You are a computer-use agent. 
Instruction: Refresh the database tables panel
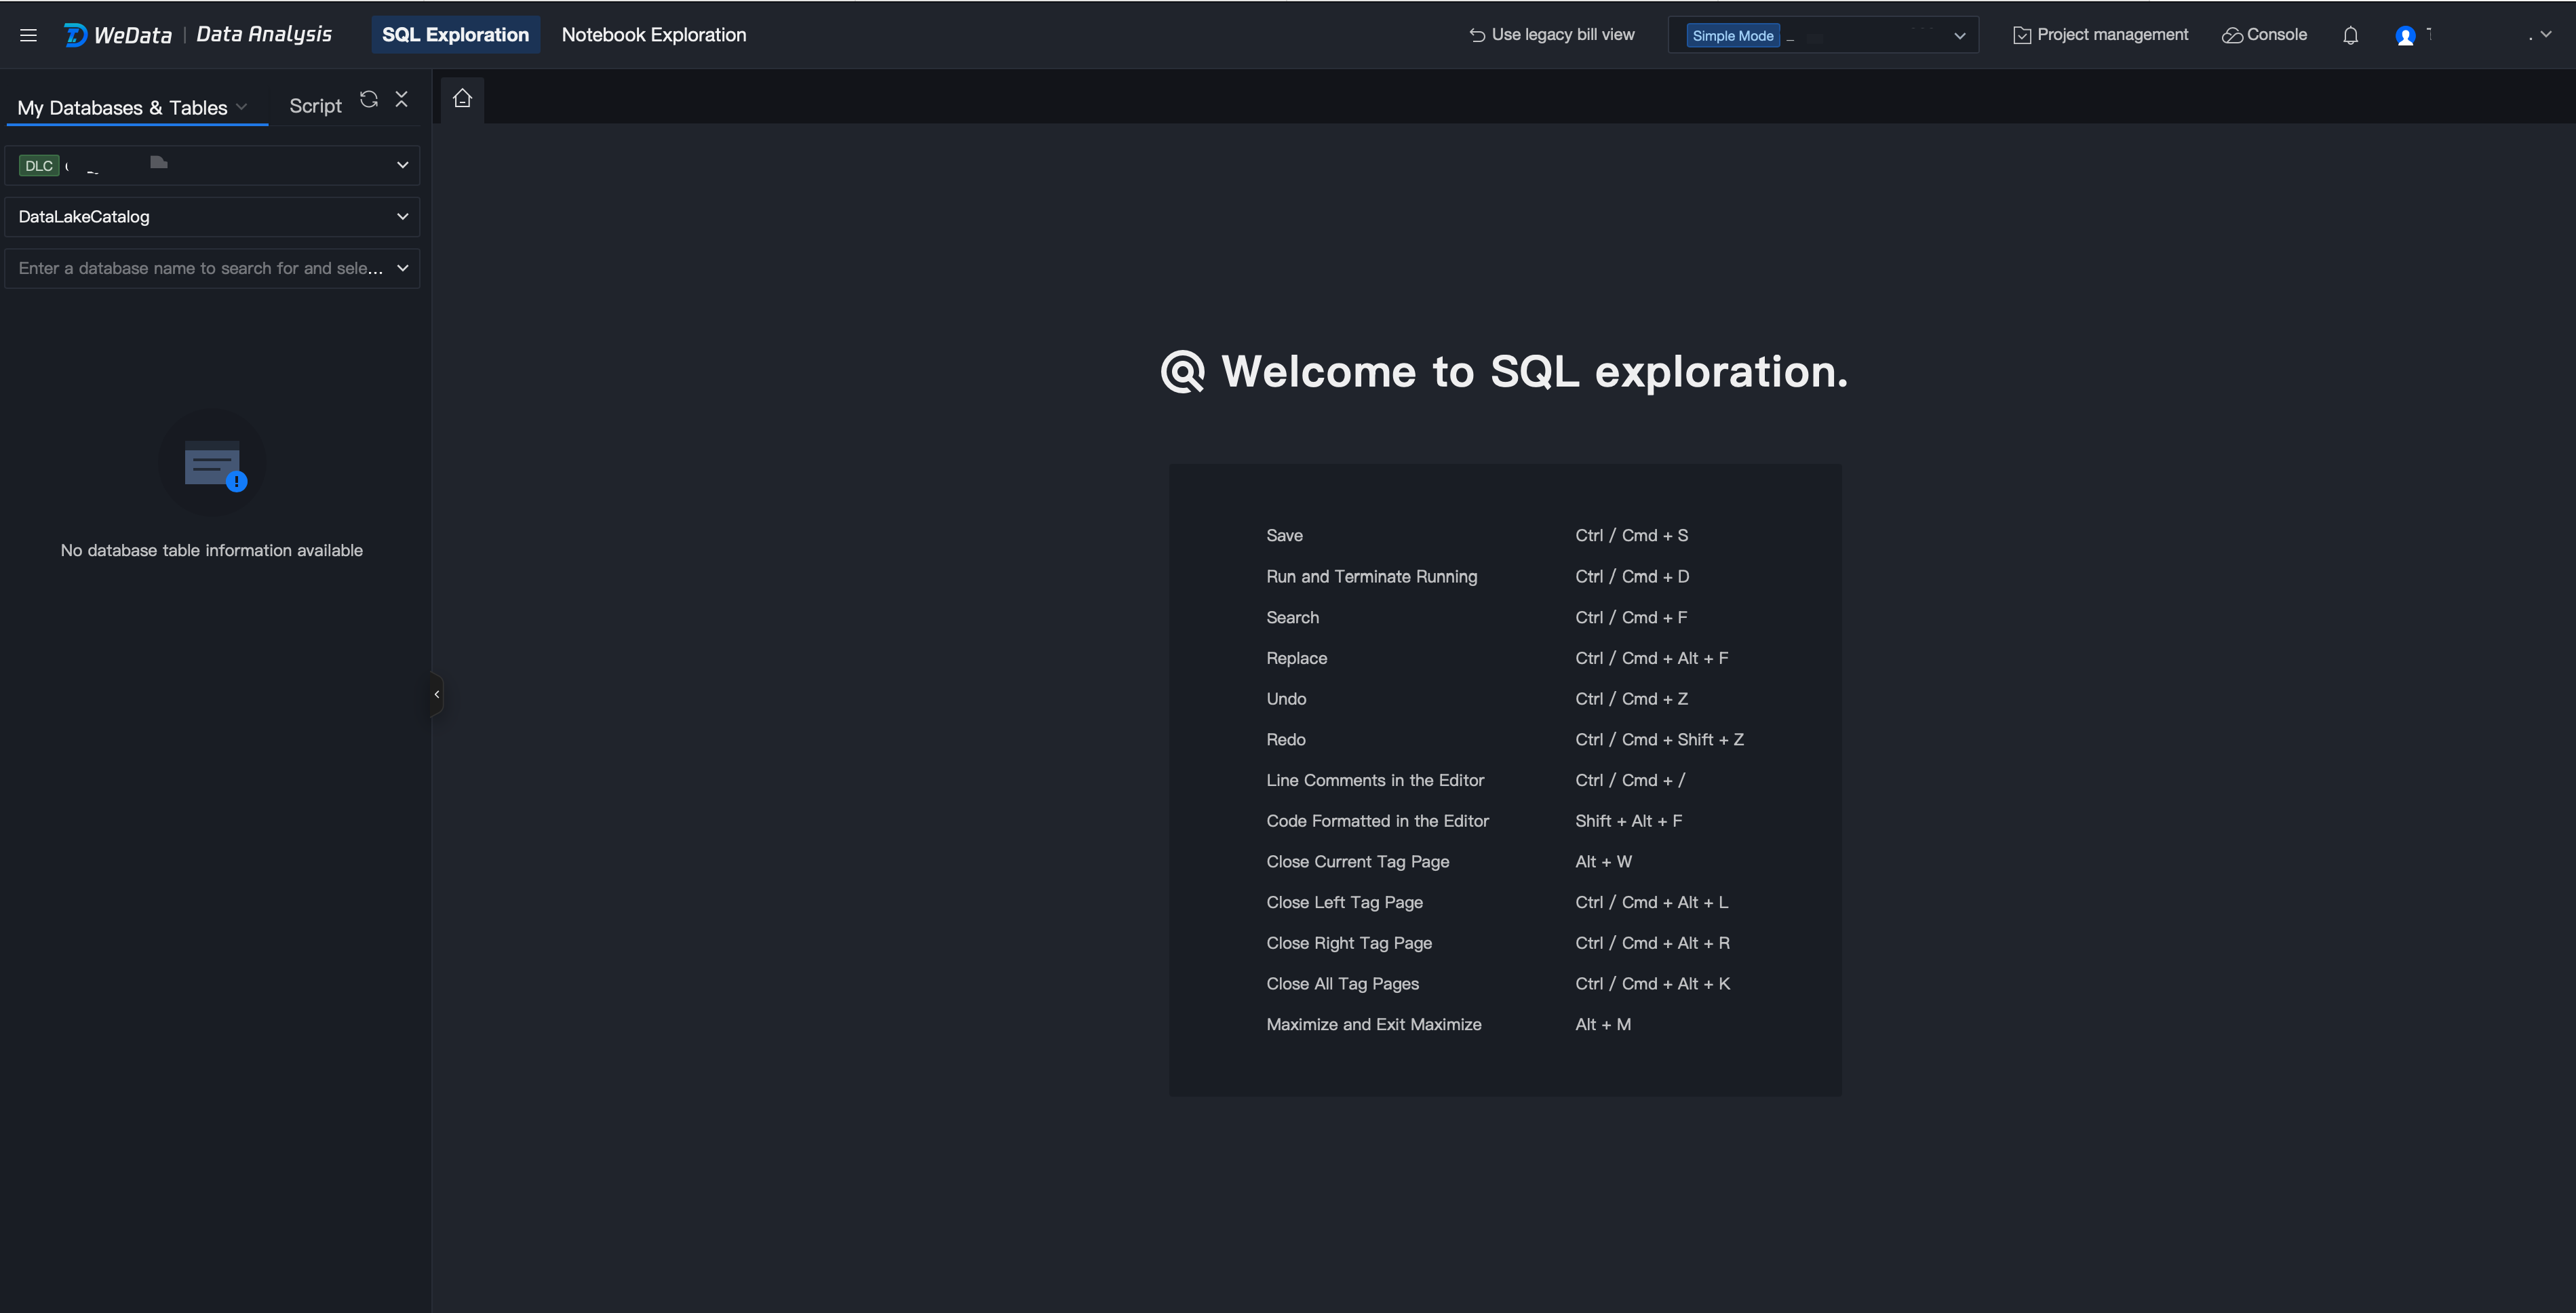(x=369, y=99)
